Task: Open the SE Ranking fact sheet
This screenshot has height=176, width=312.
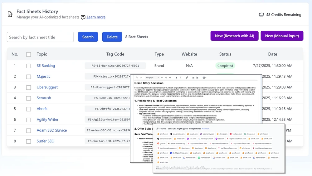Action: pyautogui.click(x=46, y=65)
